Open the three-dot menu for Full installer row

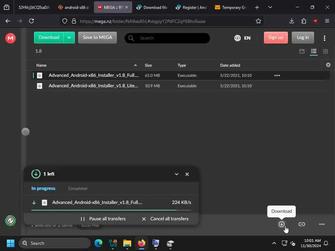point(277,75)
